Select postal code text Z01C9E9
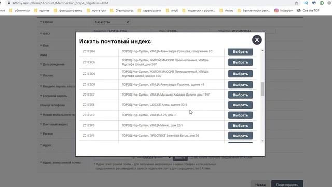The image size is (332, 187). pos(89,115)
